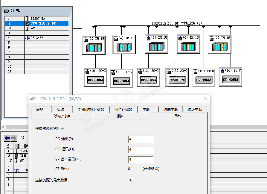Select DP-NORM slave (15) DISO
This screenshot has height=194, width=267.
(204, 78)
